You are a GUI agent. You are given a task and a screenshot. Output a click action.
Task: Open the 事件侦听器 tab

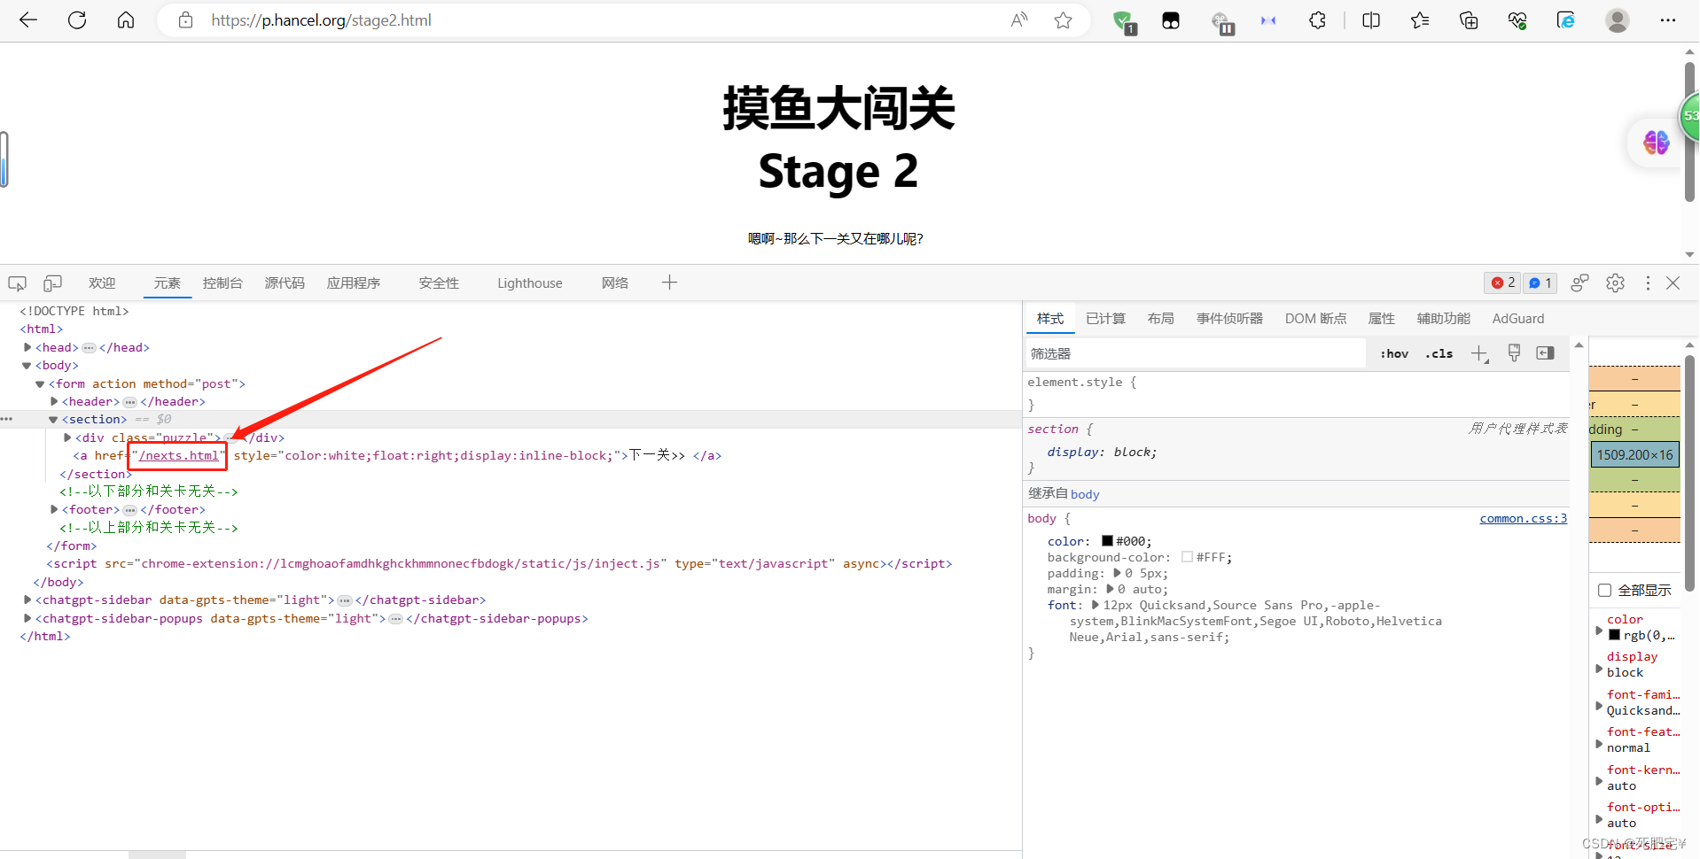[1229, 318]
